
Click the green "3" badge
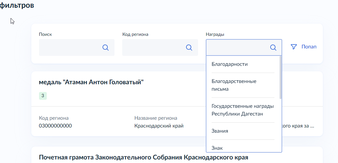click(x=43, y=96)
